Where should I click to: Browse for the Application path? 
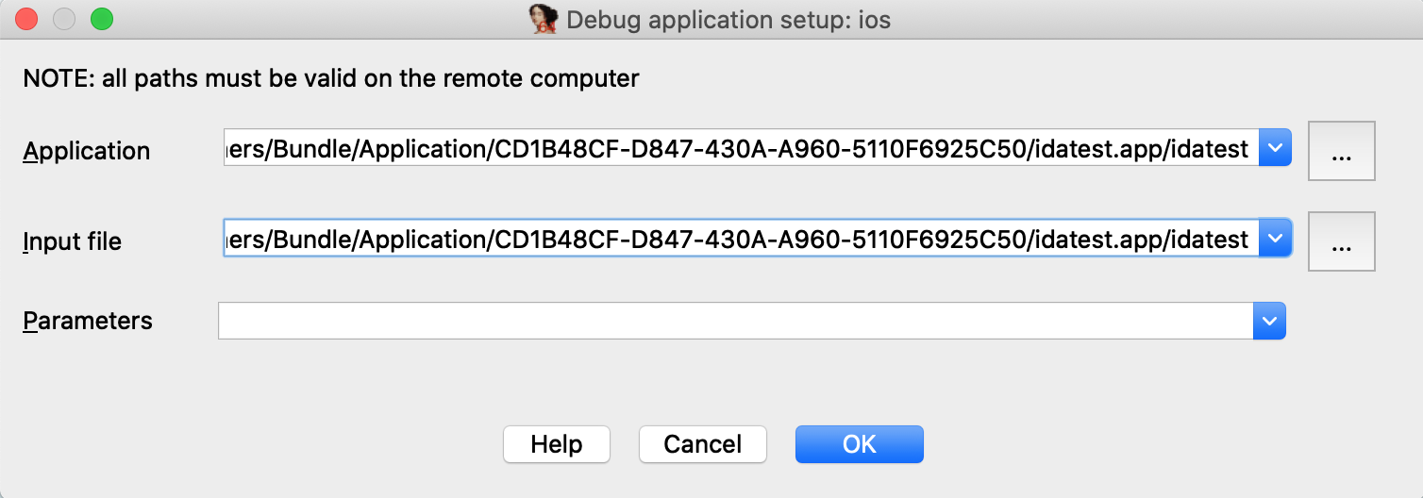1341,151
